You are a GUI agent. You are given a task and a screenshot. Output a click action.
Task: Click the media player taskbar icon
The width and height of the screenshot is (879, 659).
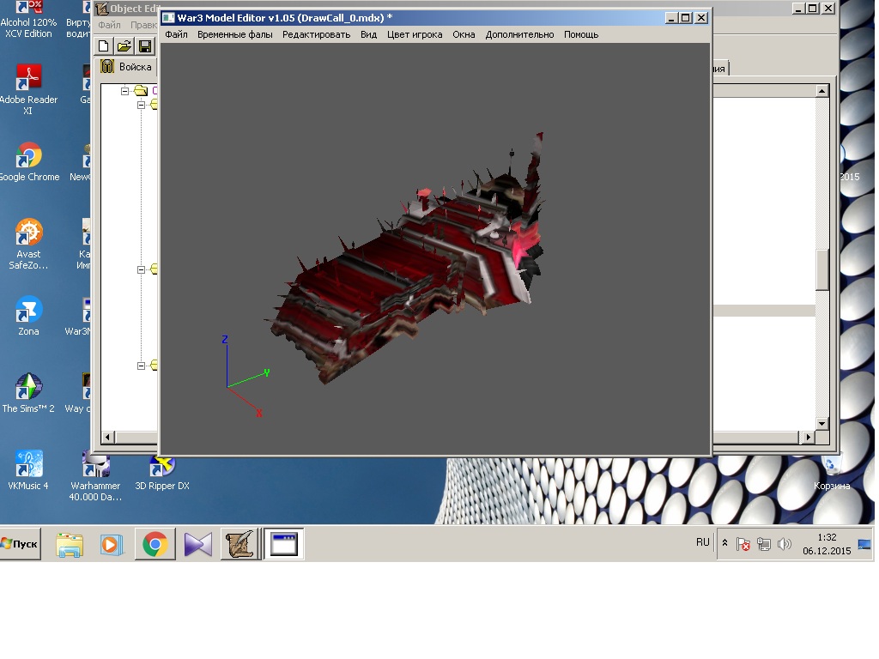coord(112,544)
